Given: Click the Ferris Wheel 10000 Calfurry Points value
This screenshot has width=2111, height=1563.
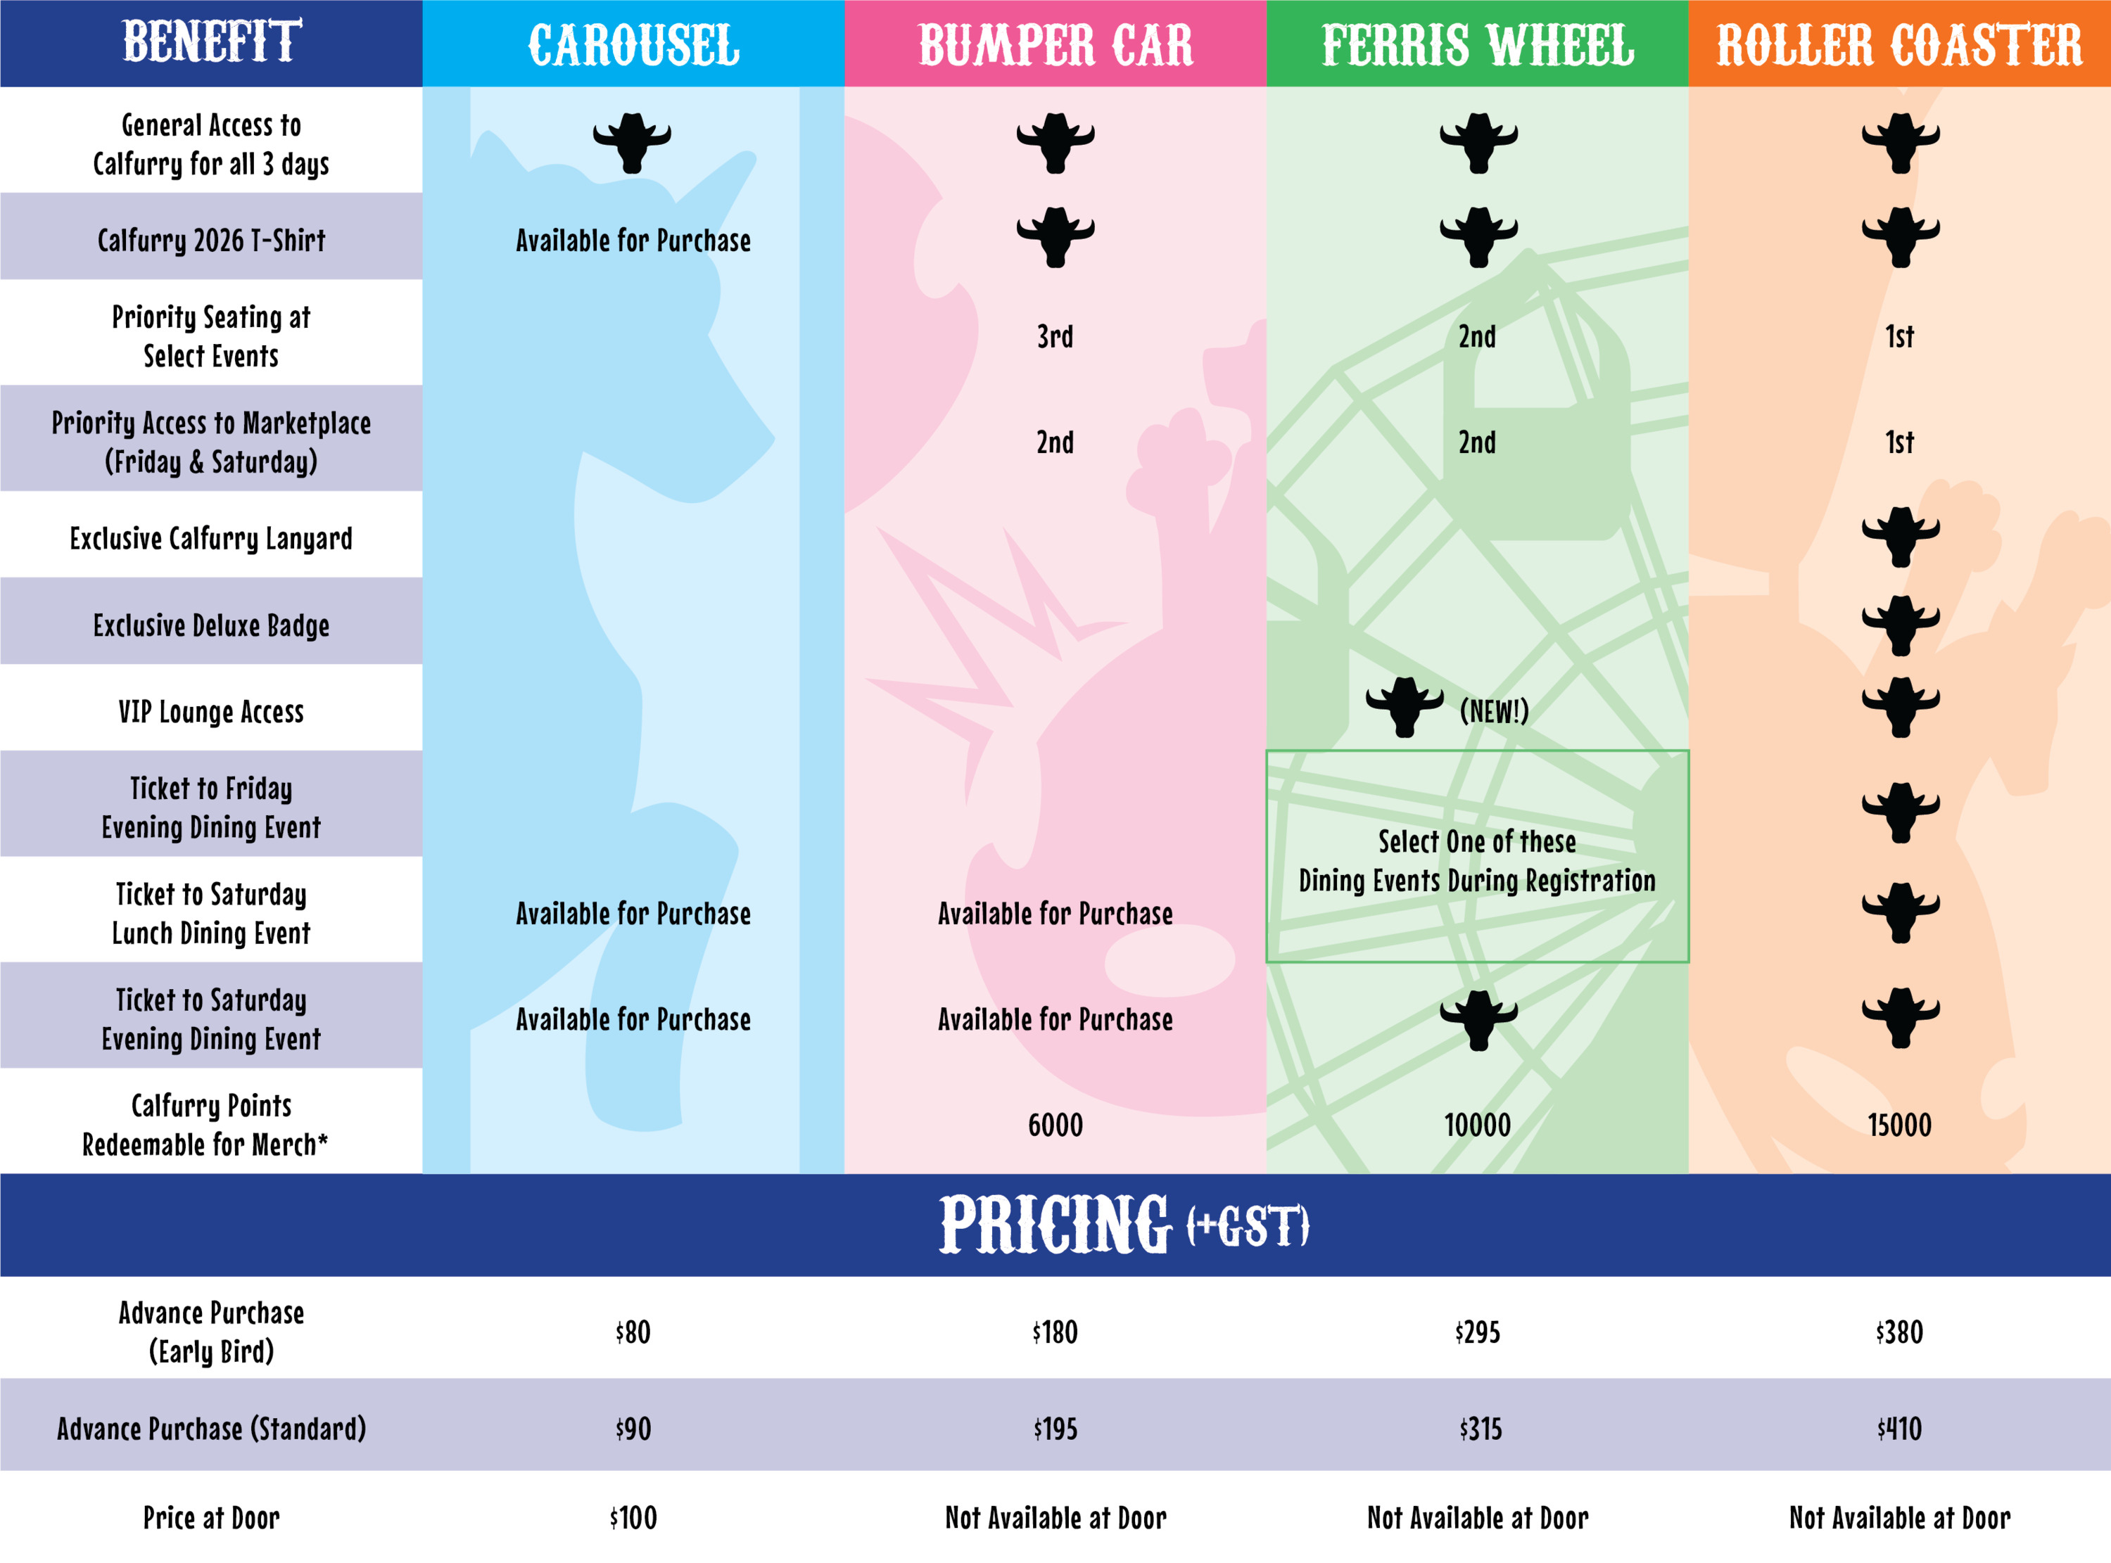Looking at the screenshot, I should coord(1477,1125).
